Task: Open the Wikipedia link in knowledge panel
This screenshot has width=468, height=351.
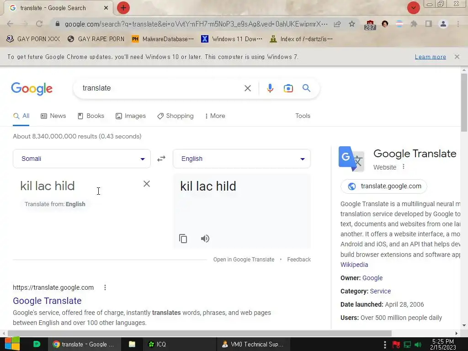Action: 354,265
